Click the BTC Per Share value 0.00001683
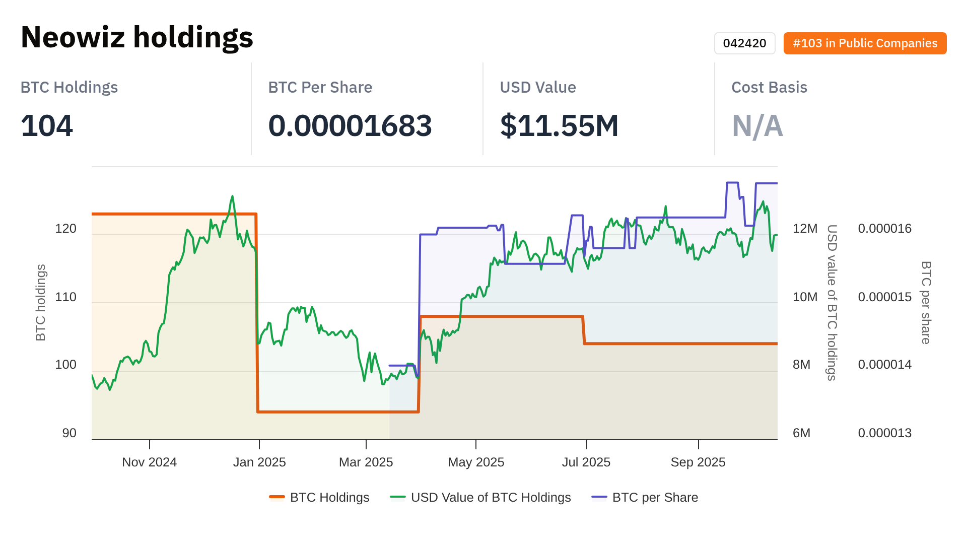This screenshot has width=967, height=544. click(x=350, y=125)
